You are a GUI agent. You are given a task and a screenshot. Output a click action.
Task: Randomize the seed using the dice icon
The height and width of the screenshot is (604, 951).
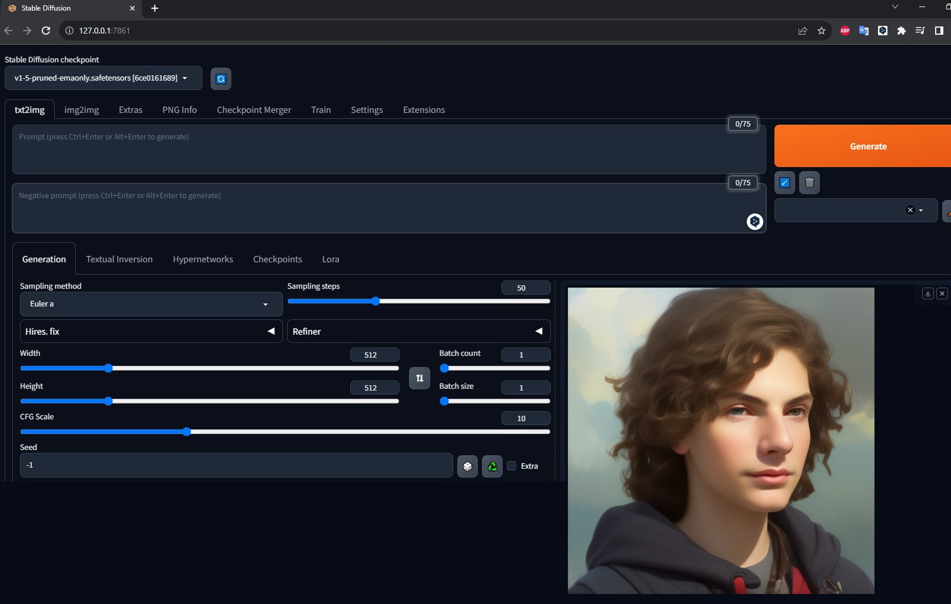click(467, 465)
